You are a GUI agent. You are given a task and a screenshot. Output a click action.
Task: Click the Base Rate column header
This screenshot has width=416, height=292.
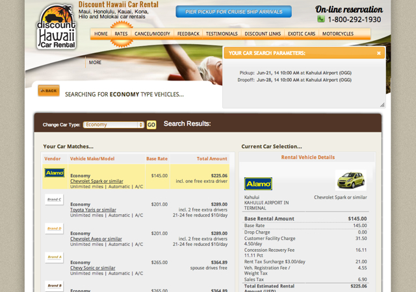(x=157, y=159)
